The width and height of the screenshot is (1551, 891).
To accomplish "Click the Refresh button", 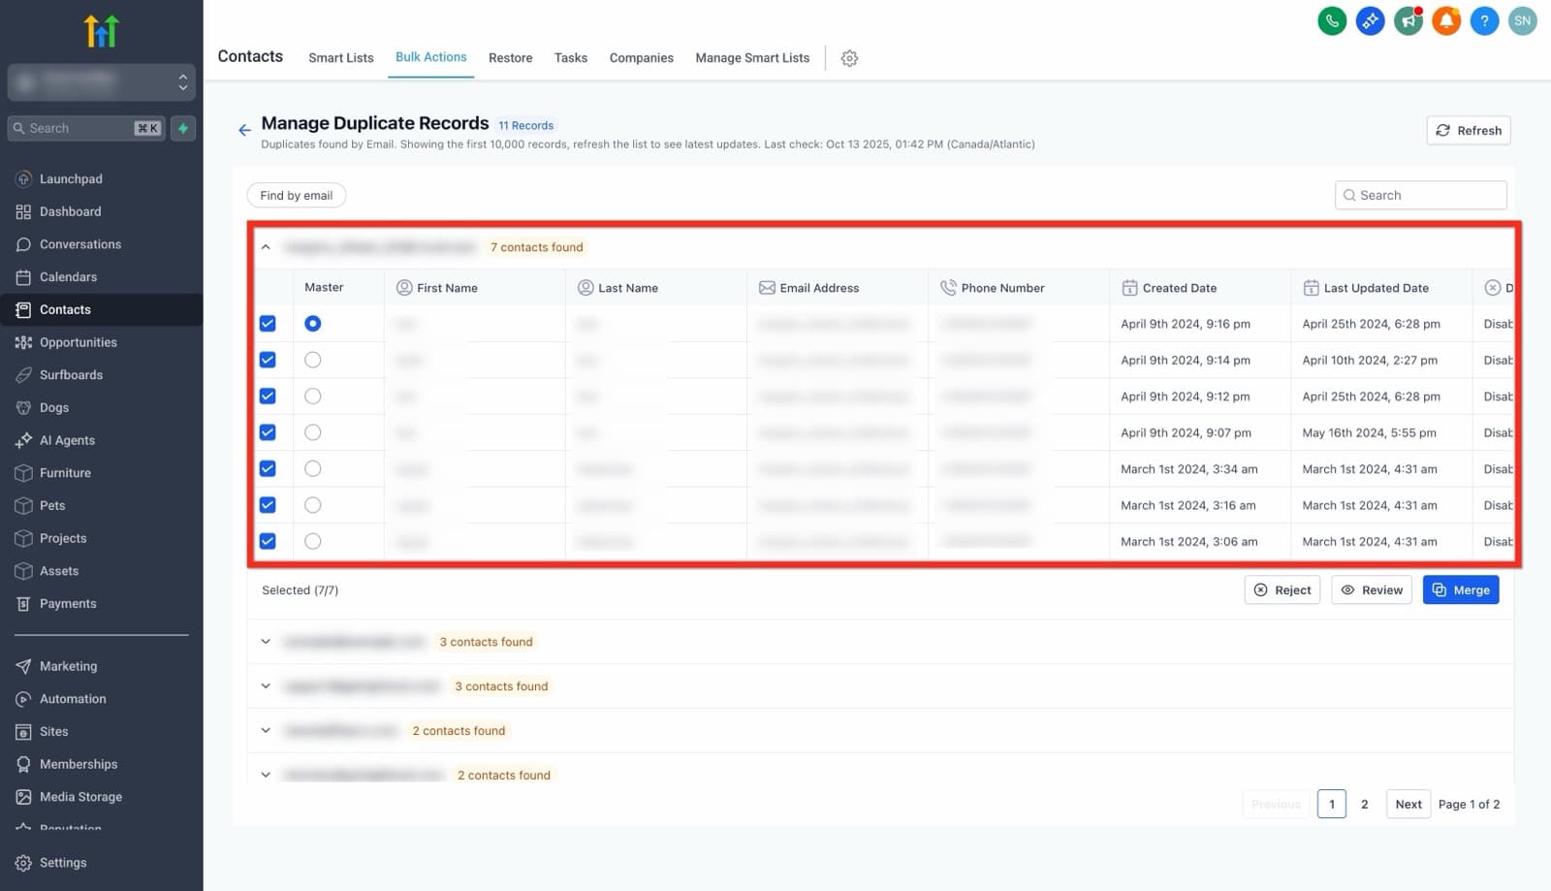I will click(x=1469, y=130).
